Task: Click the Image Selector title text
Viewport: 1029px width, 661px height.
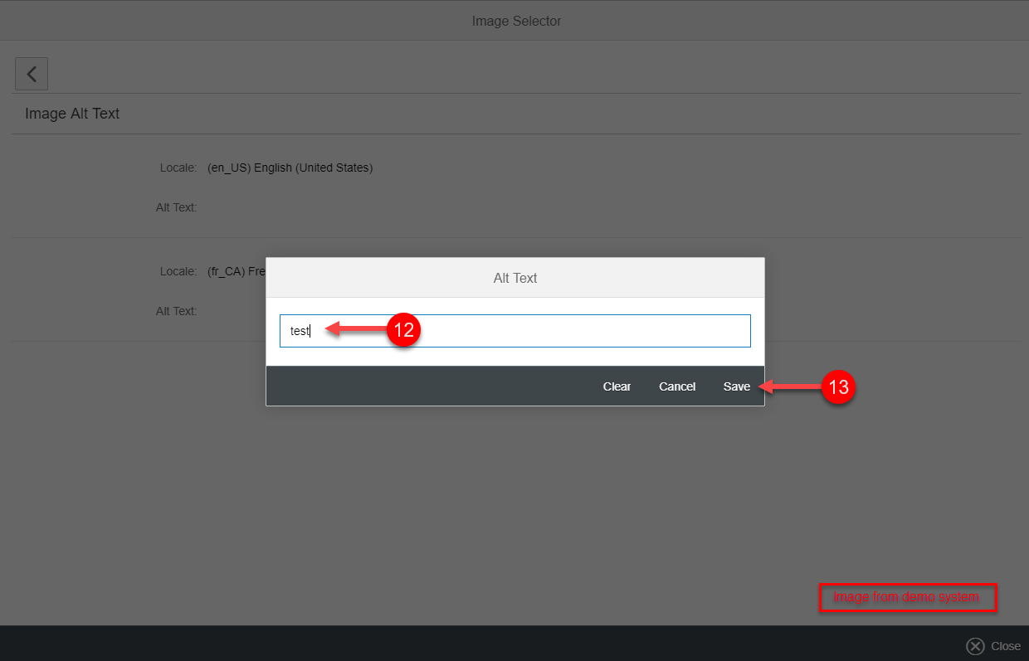Action: (x=516, y=21)
